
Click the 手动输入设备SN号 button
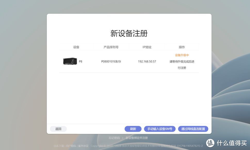(x=159, y=129)
